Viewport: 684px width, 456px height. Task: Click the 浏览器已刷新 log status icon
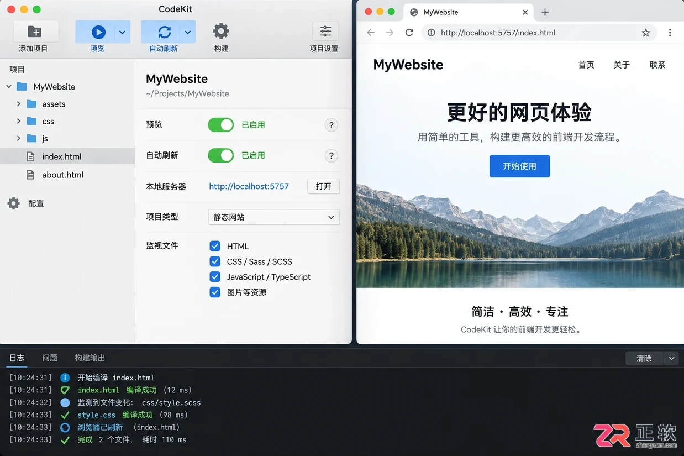pyautogui.click(x=65, y=427)
